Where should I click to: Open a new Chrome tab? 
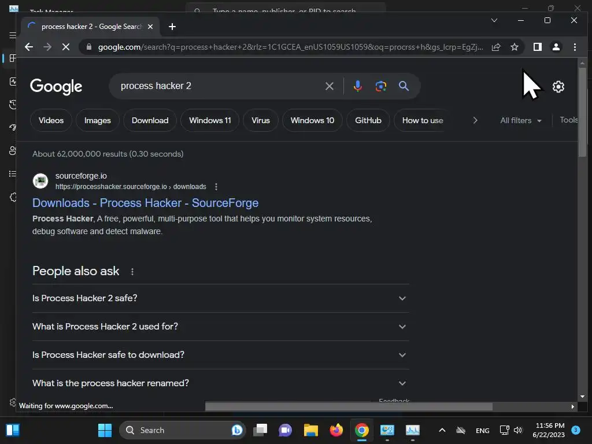(x=172, y=27)
